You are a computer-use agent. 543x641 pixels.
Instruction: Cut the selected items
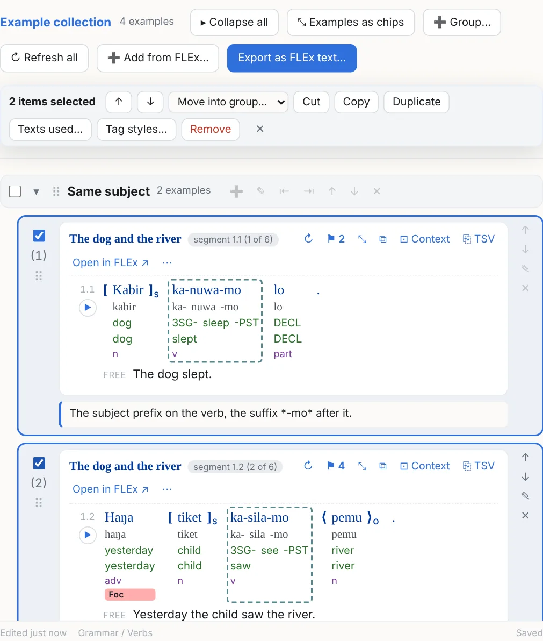[x=311, y=102]
